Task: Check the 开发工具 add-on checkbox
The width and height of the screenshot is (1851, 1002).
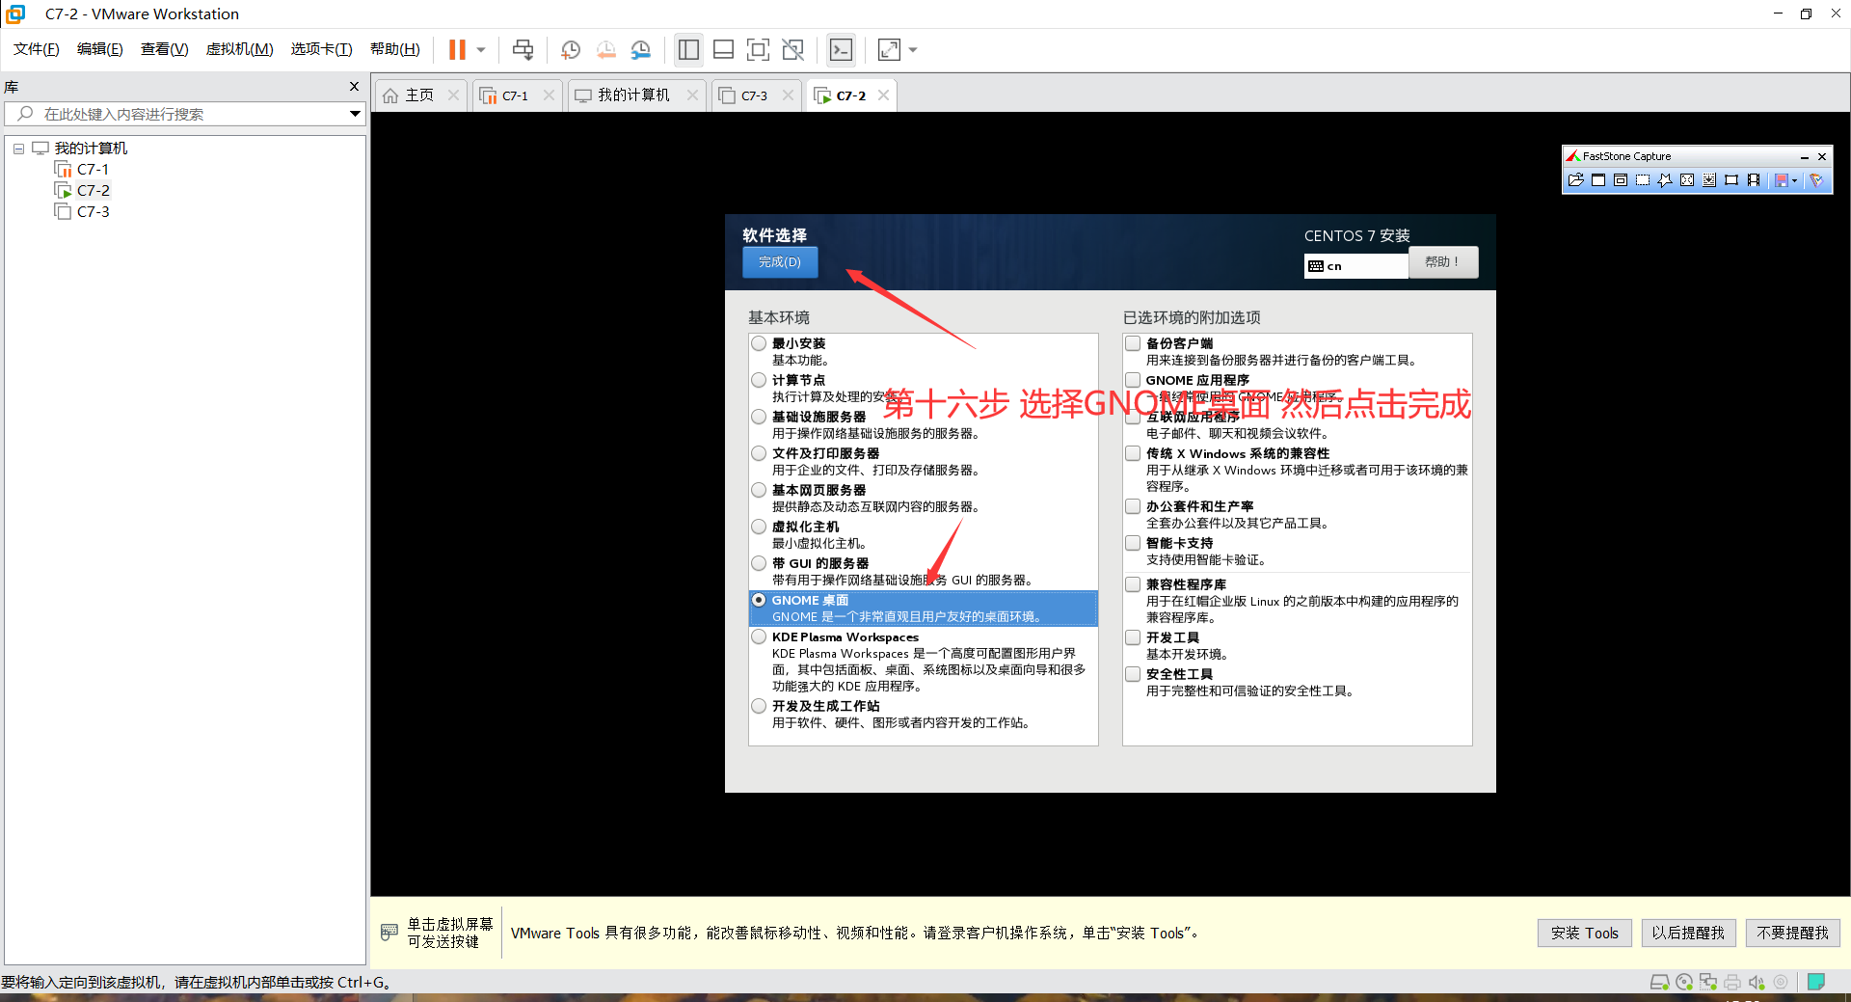Action: click(x=1133, y=637)
